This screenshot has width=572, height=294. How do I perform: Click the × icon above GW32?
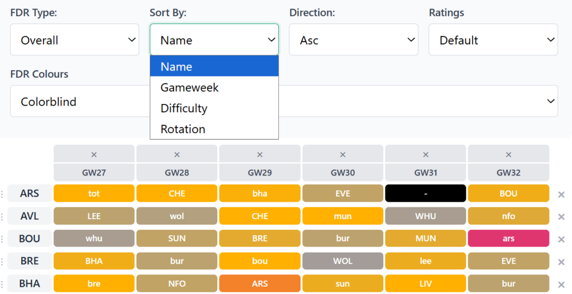pyautogui.click(x=508, y=154)
